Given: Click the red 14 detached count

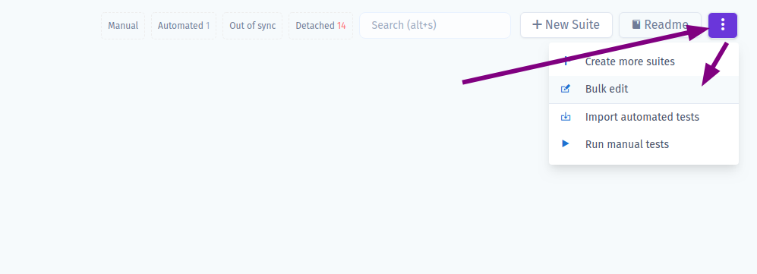Looking at the screenshot, I should tap(342, 26).
